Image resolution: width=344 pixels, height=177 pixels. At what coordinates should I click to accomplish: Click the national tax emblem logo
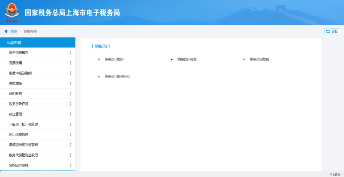[x=12, y=12]
